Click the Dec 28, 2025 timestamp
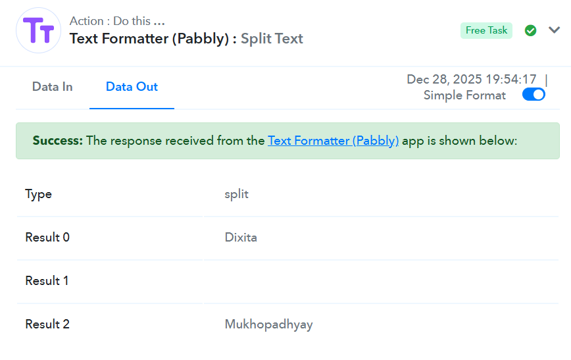This screenshot has width=571, height=360. click(472, 80)
